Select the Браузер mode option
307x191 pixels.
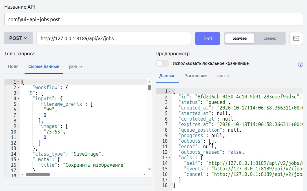240,38
